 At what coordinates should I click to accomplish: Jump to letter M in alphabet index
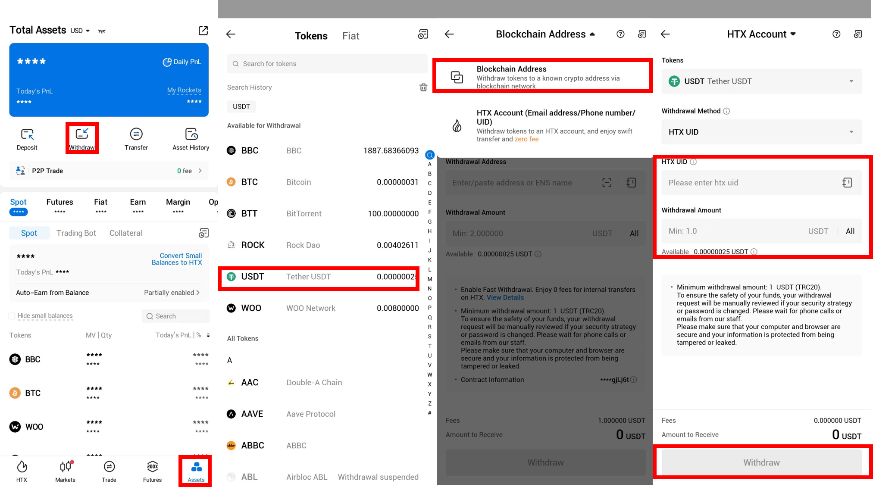pyautogui.click(x=429, y=279)
